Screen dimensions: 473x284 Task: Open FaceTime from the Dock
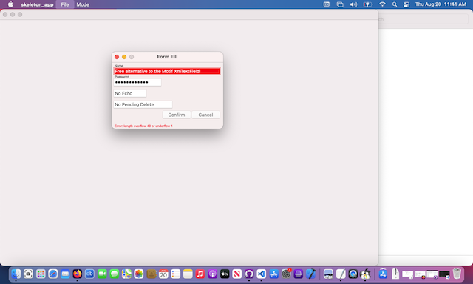click(x=102, y=274)
